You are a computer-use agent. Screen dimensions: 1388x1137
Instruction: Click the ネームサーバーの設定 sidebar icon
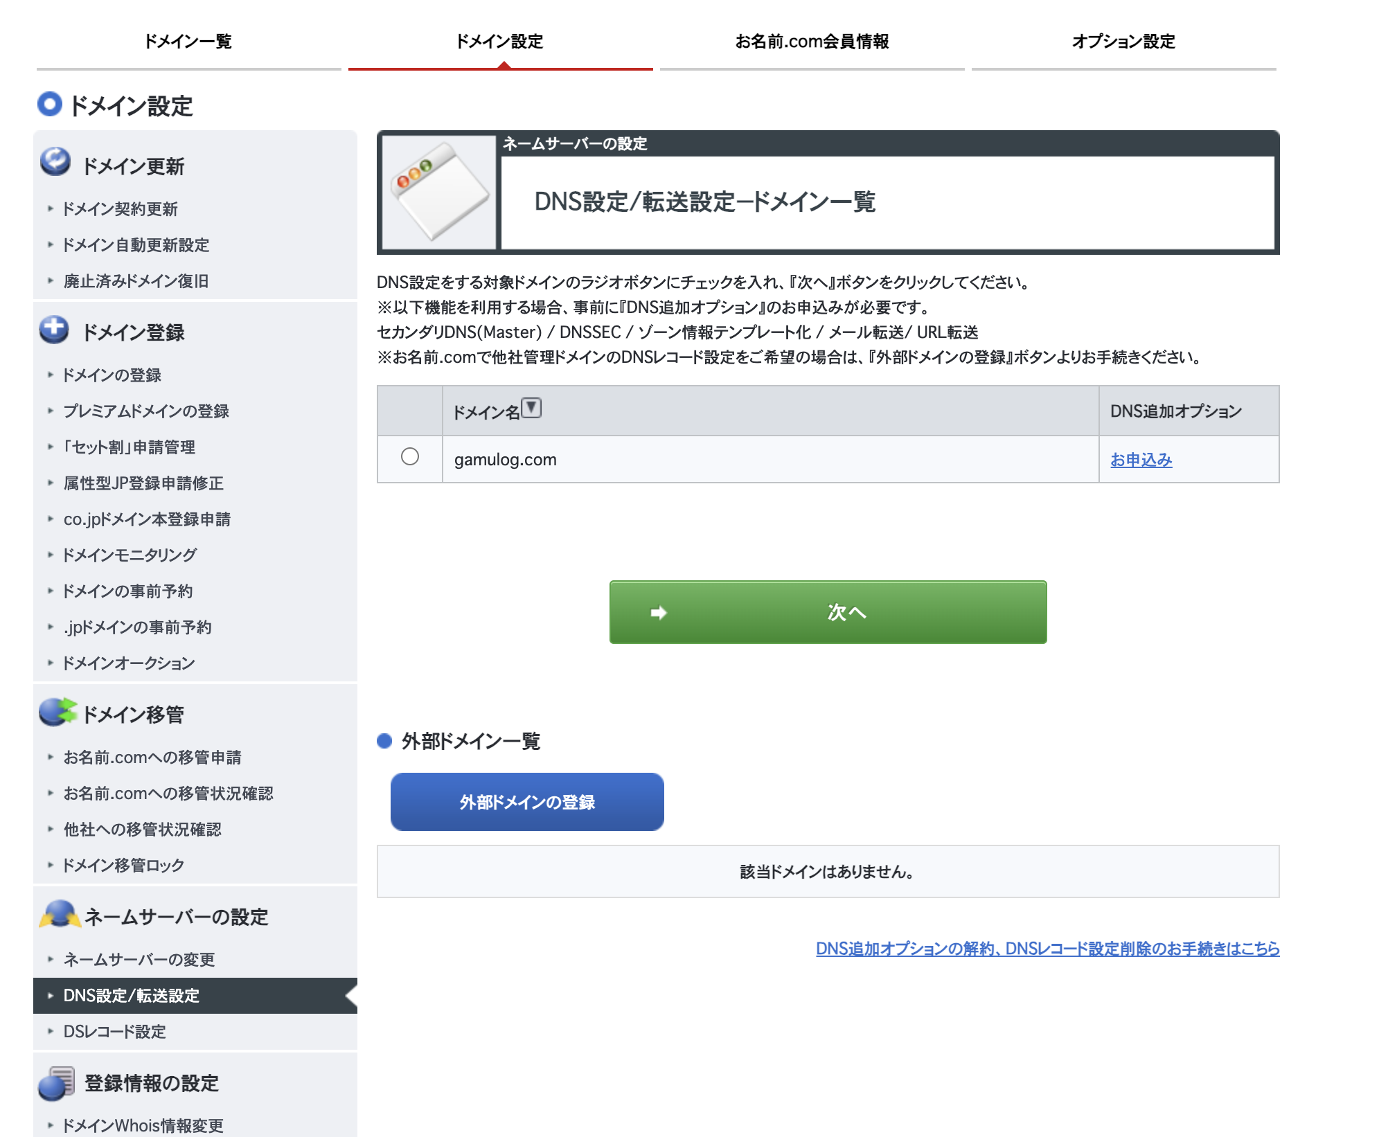(x=60, y=914)
